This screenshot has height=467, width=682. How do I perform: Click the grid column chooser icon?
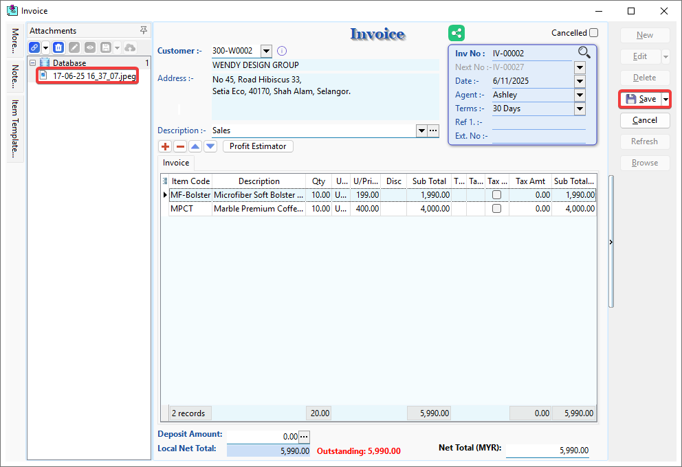click(x=165, y=181)
